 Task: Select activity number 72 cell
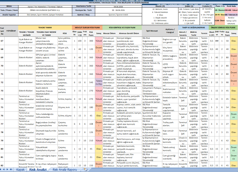[2, 82]
